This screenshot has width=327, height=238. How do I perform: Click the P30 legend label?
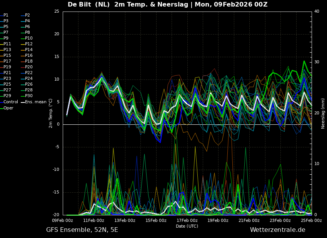click(29, 96)
